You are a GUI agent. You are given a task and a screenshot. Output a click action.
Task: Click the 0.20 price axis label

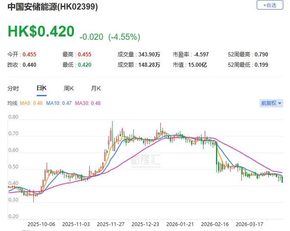click(x=13, y=216)
